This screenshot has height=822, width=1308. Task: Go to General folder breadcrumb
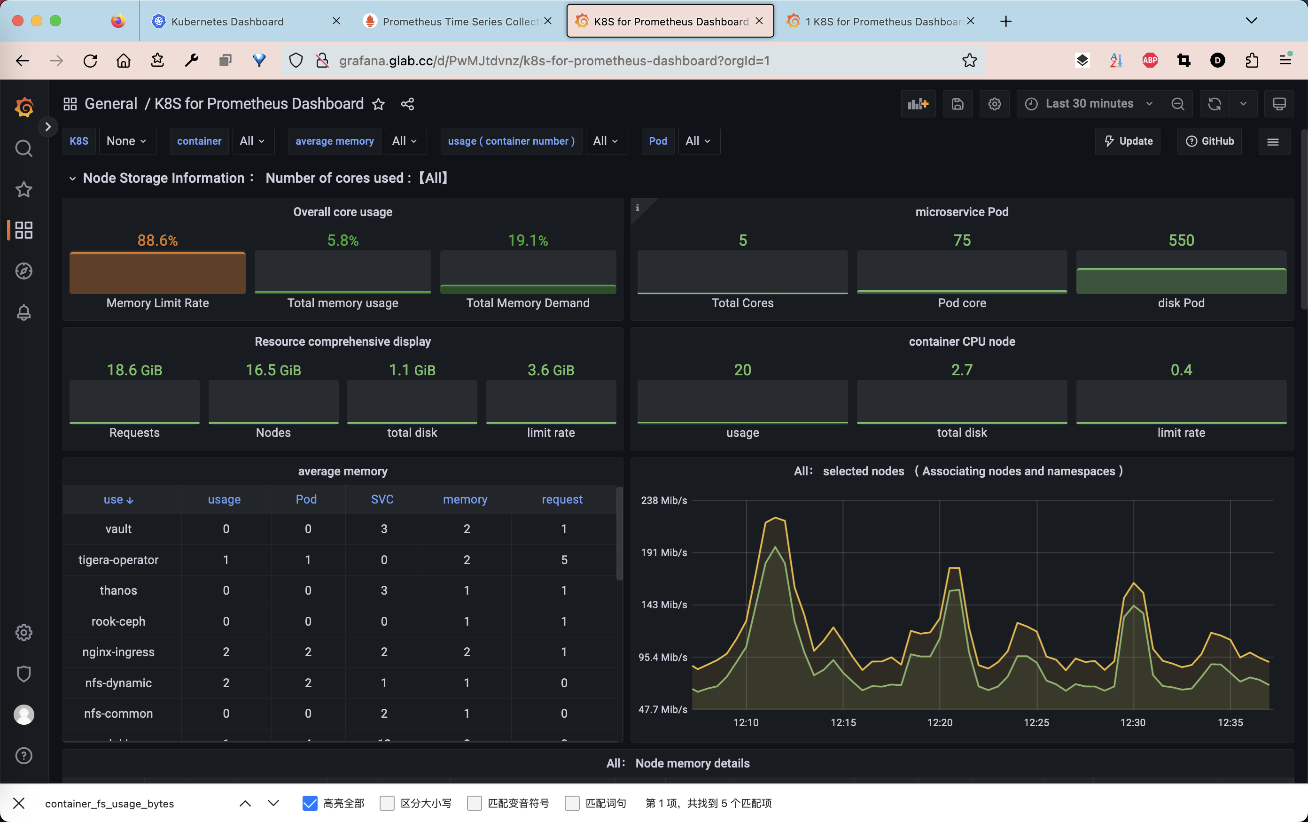point(111,104)
